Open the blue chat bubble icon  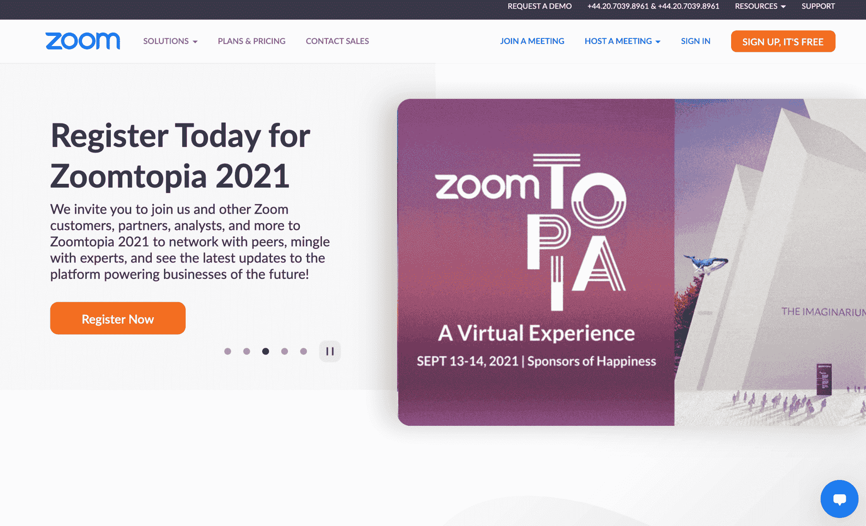click(839, 499)
